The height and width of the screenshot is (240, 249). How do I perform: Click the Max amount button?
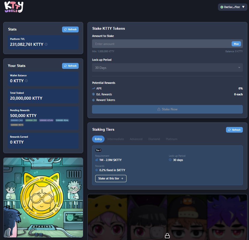(236, 44)
